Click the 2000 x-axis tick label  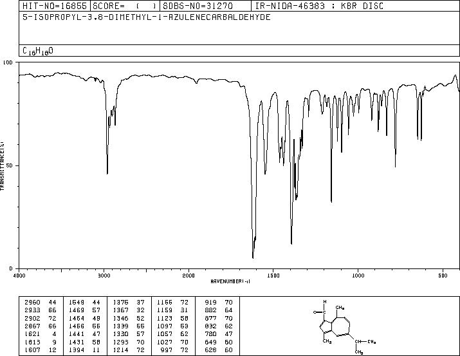coord(189,276)
